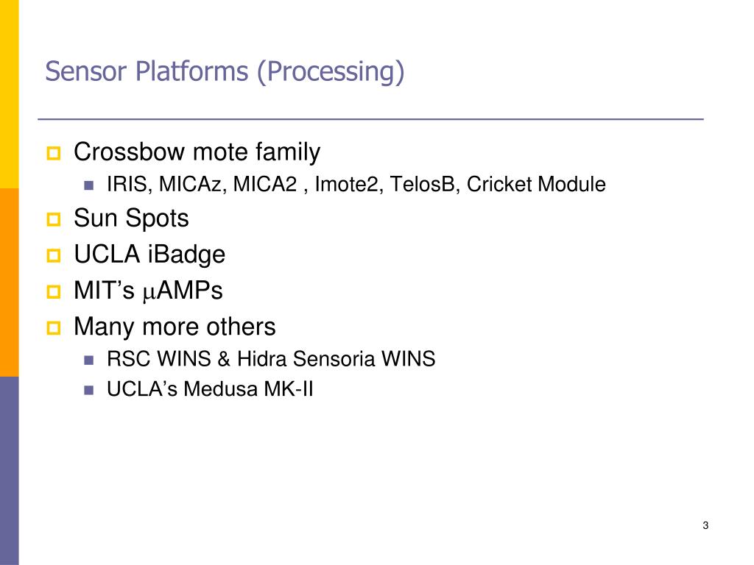This screenshot has width=754, height=565.
Task: Select the 'Crossbow mote family' text
Action: click(197, 153)
